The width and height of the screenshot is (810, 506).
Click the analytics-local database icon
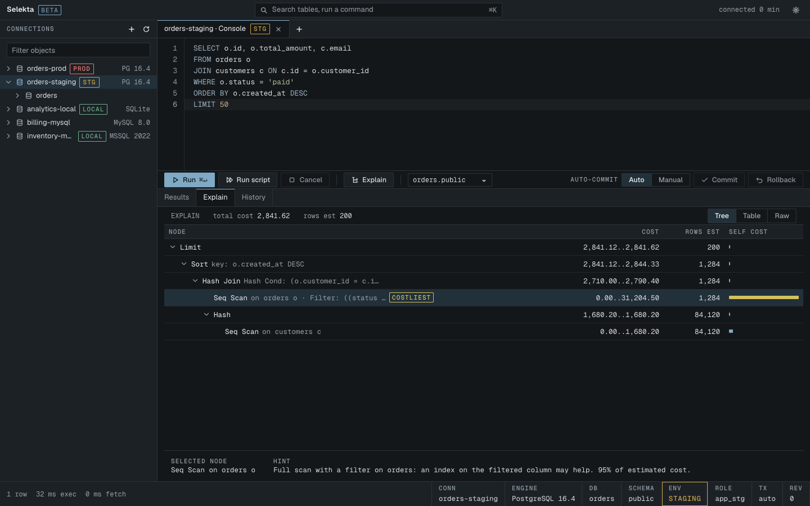(x=20, y=109)
